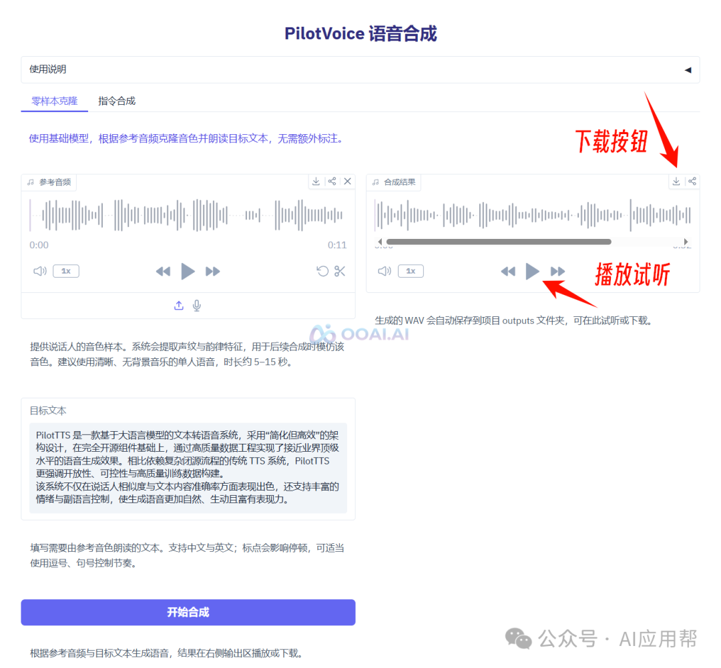
Task: Click the 0:11 duration label
Action: tap(337, 245)
